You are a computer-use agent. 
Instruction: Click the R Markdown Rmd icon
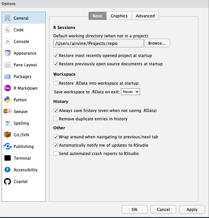(x=8, y=88)
